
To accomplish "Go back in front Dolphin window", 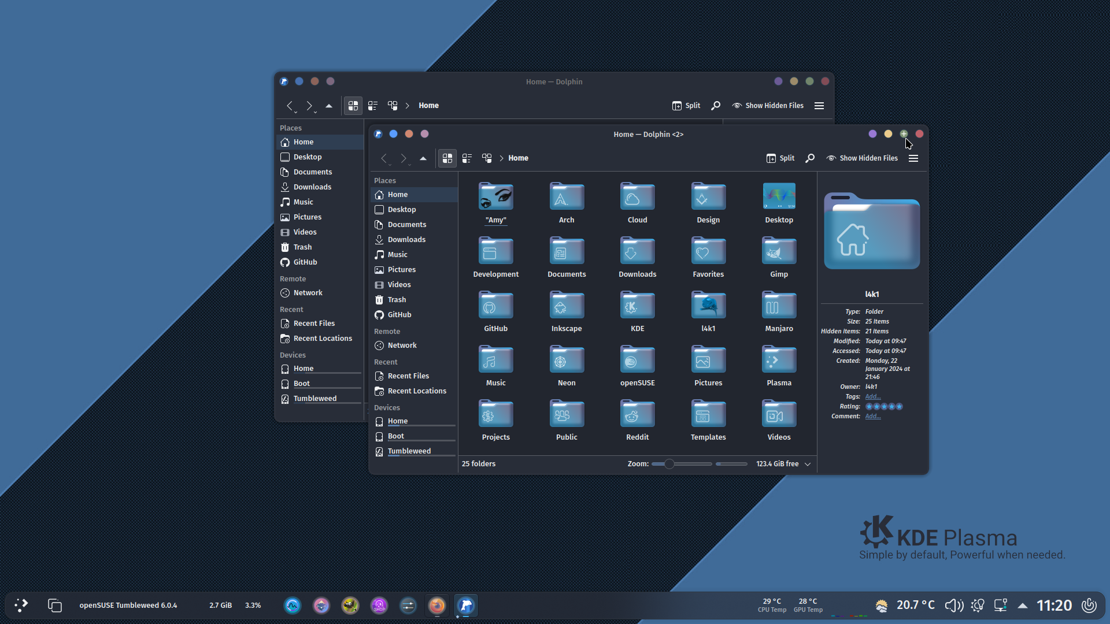I will point(384,158).
